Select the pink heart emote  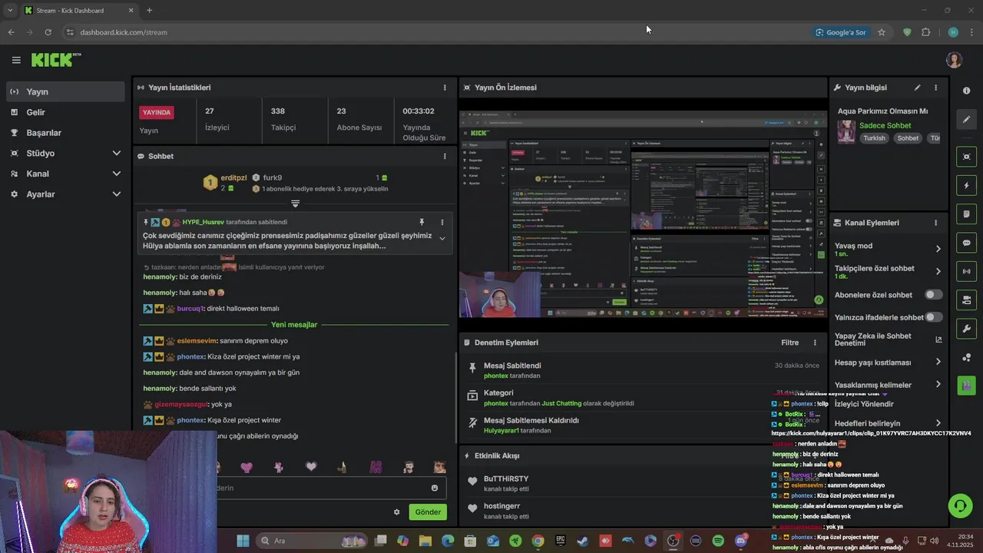pyautogui.click(x=247, y=467)
